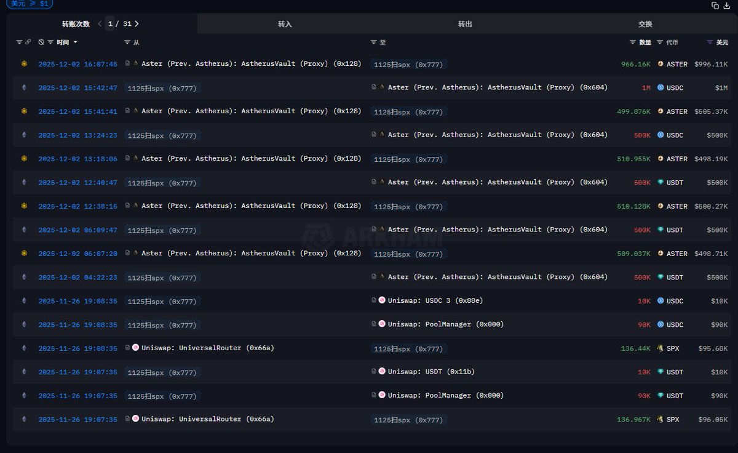Open transaction dated 2025-12-02 16:07:45
The width and height of the screenshot is (738, 453).
(77, 64)
